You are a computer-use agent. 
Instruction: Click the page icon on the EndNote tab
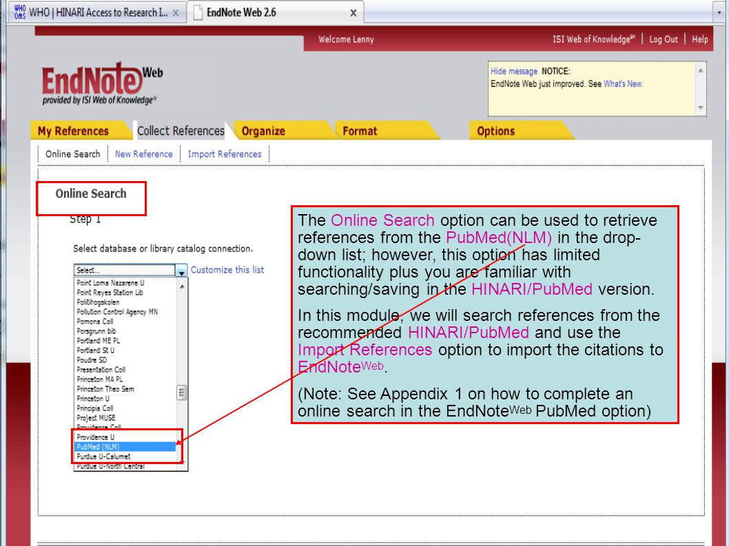click(198, 12)
